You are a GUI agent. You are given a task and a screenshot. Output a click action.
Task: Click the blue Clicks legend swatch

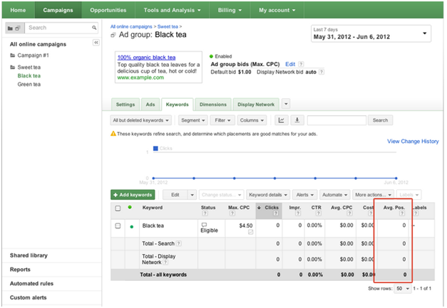pos(155,149)
